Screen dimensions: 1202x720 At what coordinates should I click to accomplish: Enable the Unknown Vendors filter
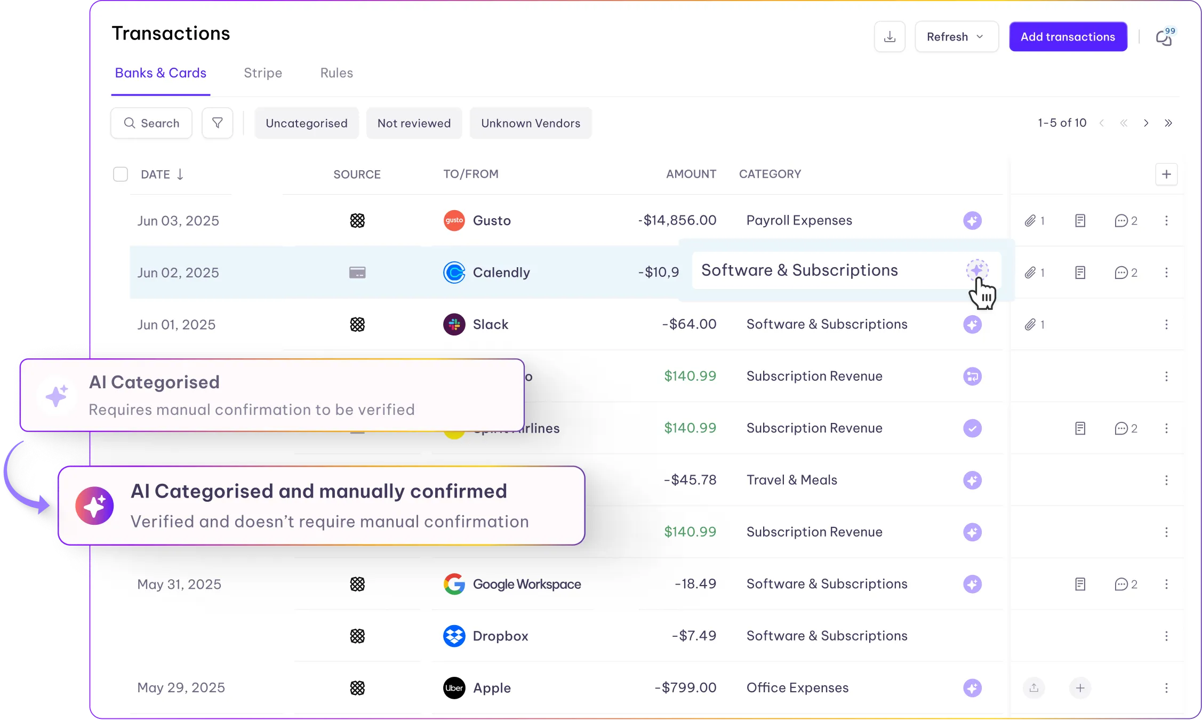click(530, 123)
